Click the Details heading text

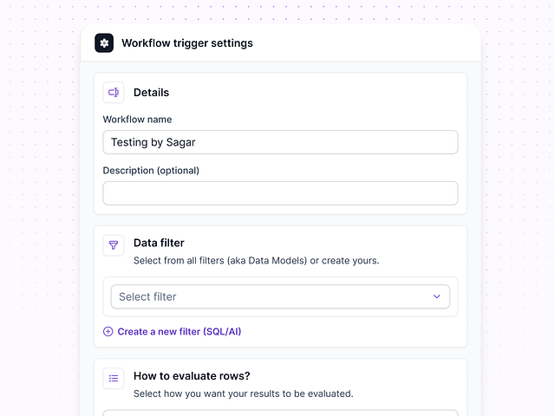(151, 93)
